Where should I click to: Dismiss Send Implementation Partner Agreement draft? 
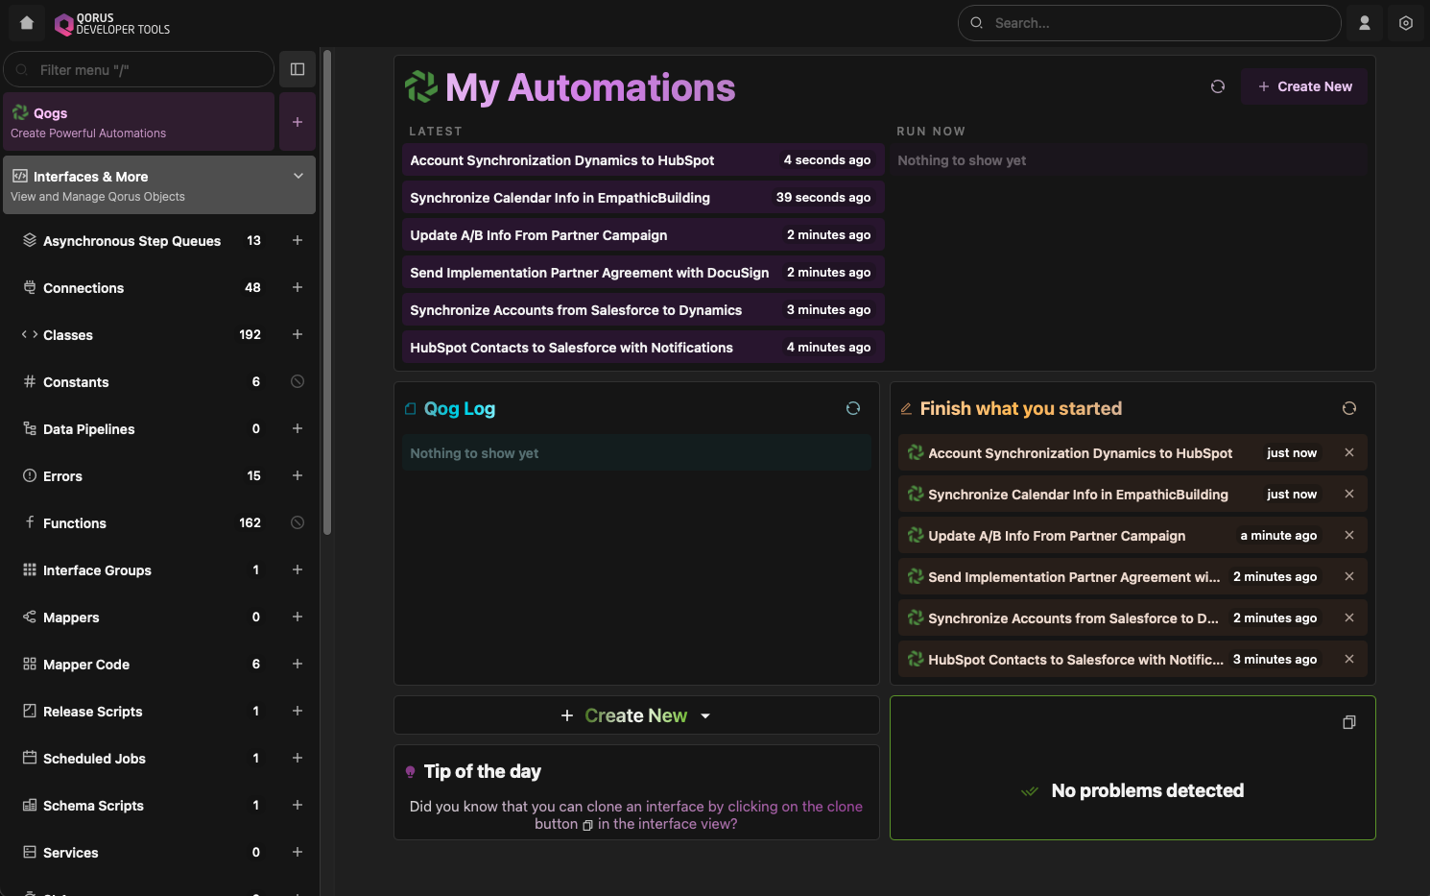tap(1349, 576)
